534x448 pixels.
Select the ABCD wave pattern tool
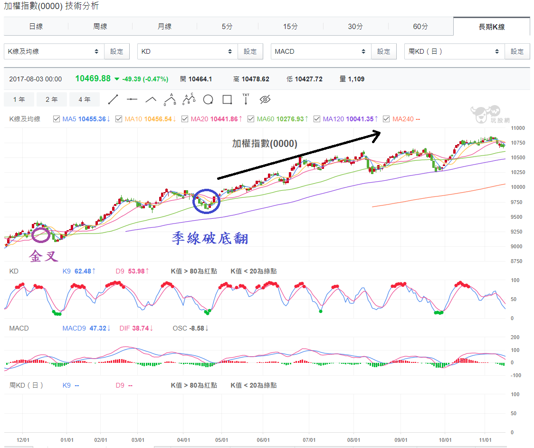tap(189, 99)
